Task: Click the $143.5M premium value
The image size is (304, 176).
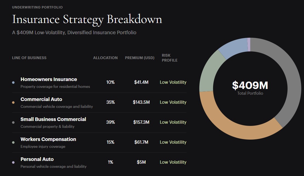Action: point(141,102)
